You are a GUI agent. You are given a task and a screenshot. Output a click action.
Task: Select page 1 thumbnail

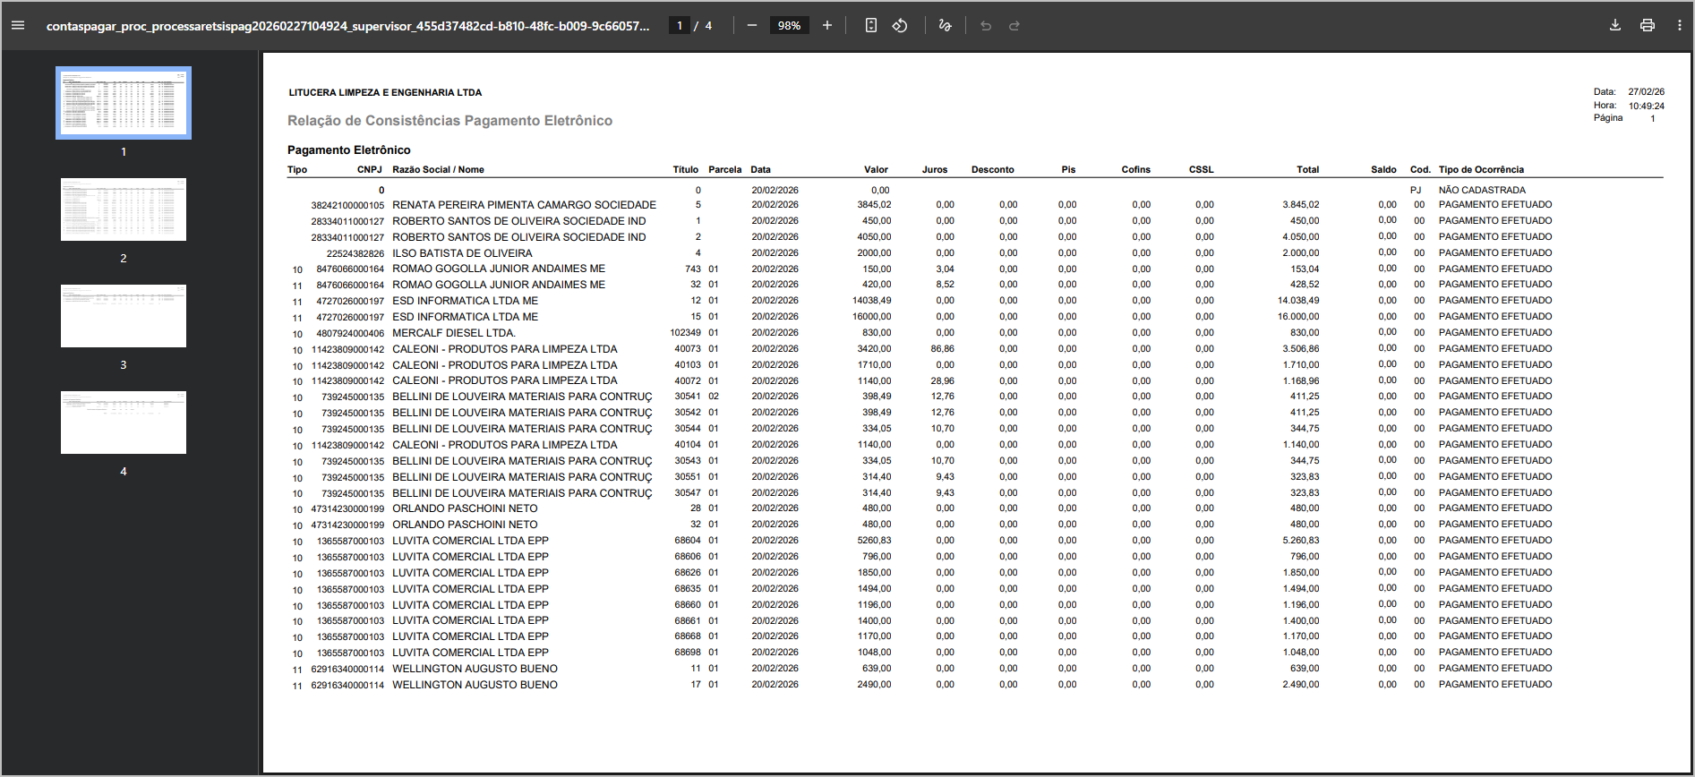pos(124,103)
